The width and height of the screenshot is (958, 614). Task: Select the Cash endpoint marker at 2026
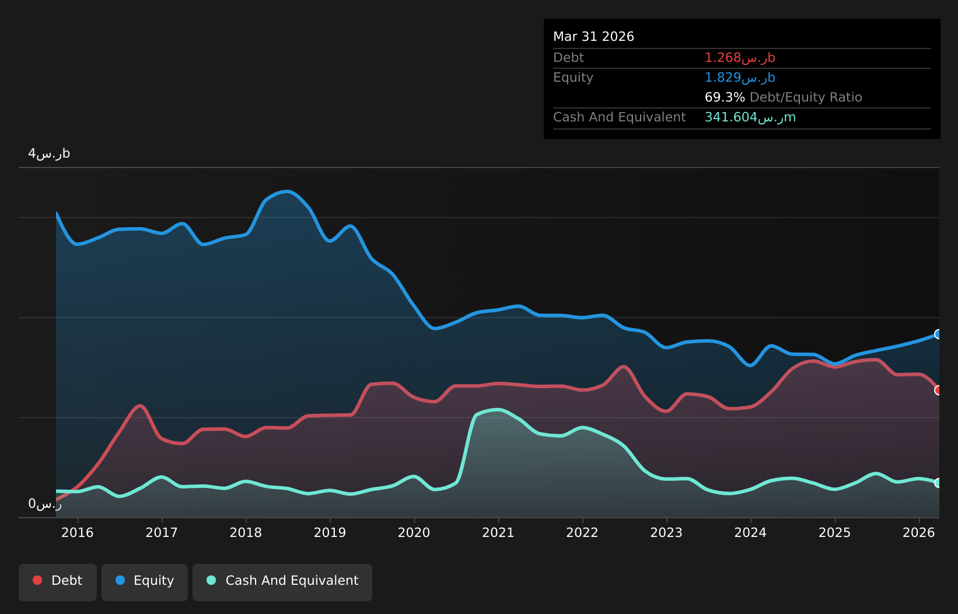(938, 483)
